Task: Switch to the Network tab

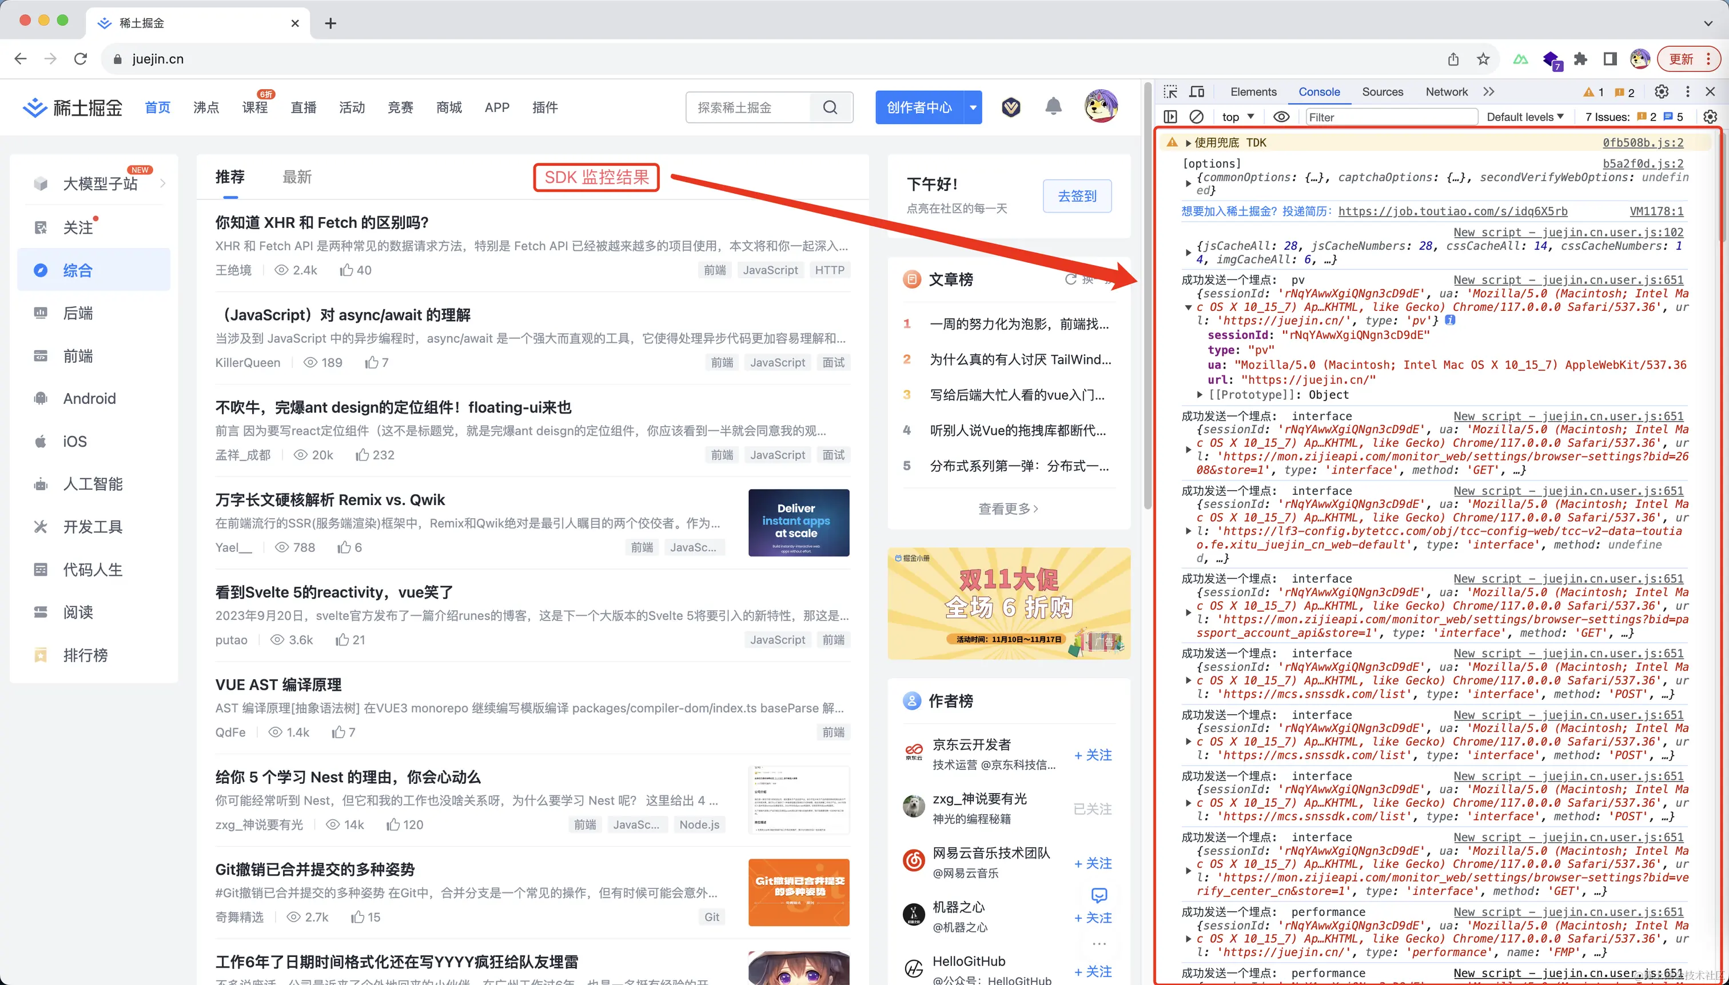Action: [1447, 91]
